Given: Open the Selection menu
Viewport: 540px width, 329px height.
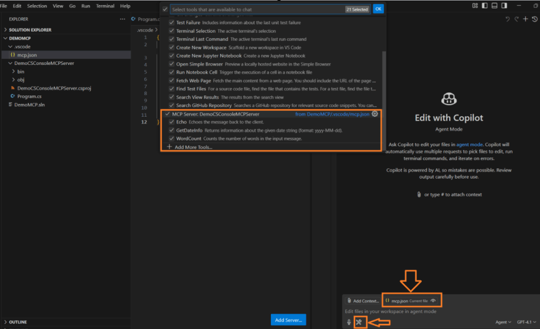Looking at the screenshot, I should click(x=37, y=6).
